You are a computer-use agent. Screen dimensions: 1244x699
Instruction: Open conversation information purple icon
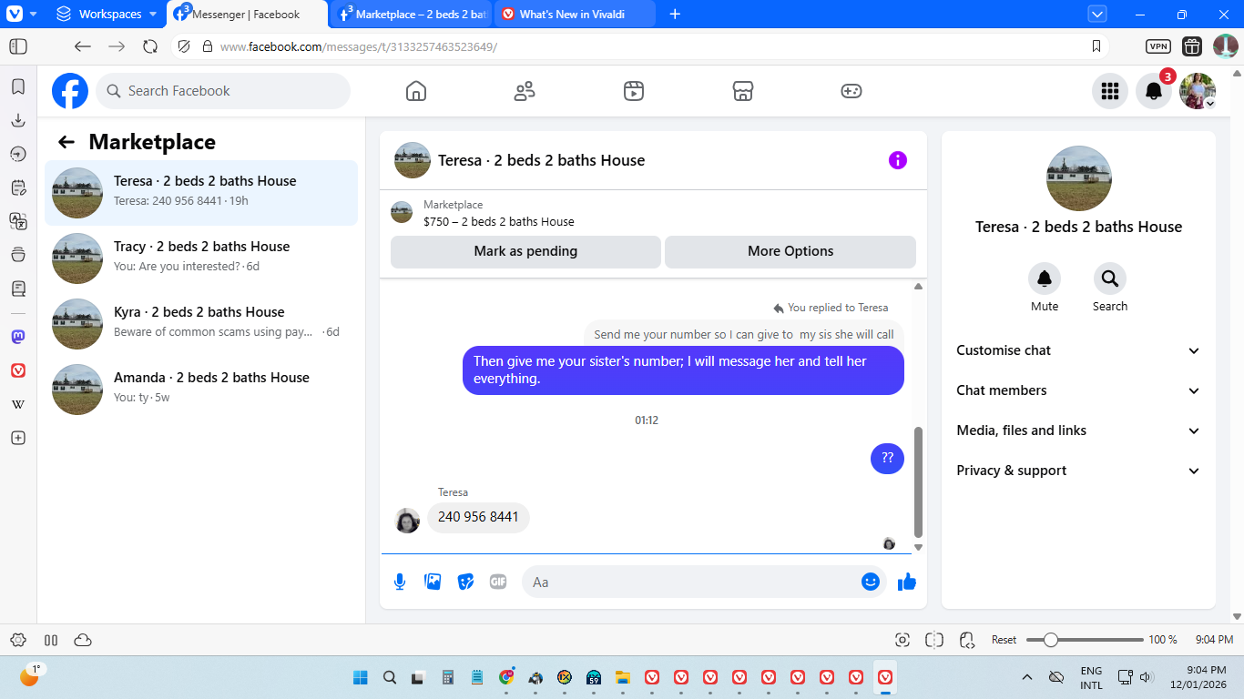click(898, 160)
